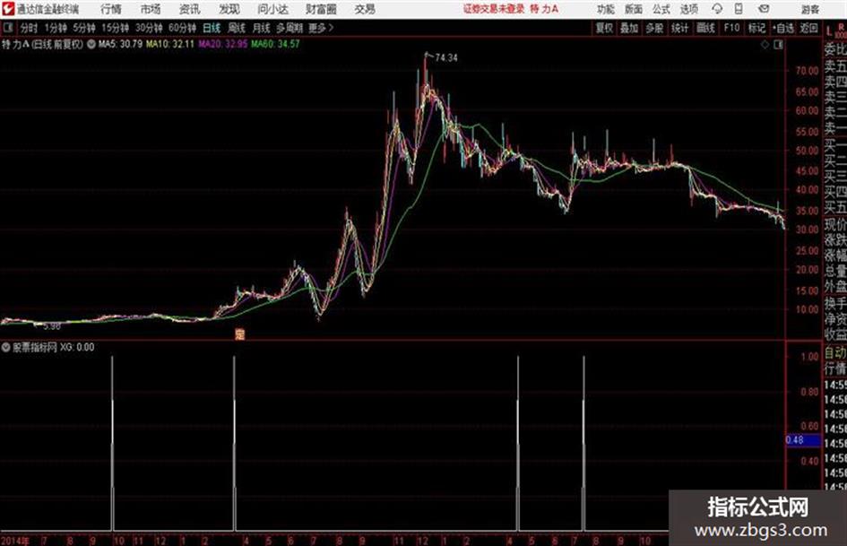Image resolution: width=847 pixels, height=546 pixels.
Task: Open the envelope message icon
Action: coord(764,9)
